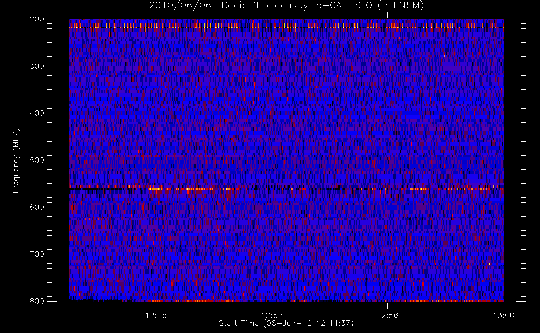The image size is (540, 333).
Task: Click the 12:48 time axis label
Action: (x=156, y=315)
